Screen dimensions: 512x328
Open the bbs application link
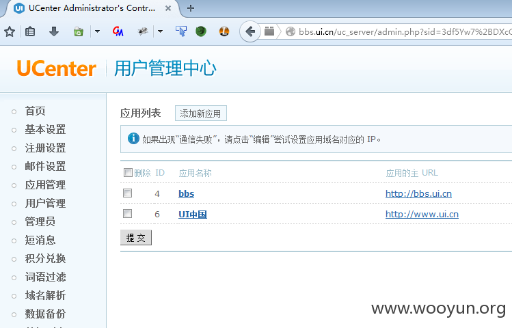click(x=187, y=193)
